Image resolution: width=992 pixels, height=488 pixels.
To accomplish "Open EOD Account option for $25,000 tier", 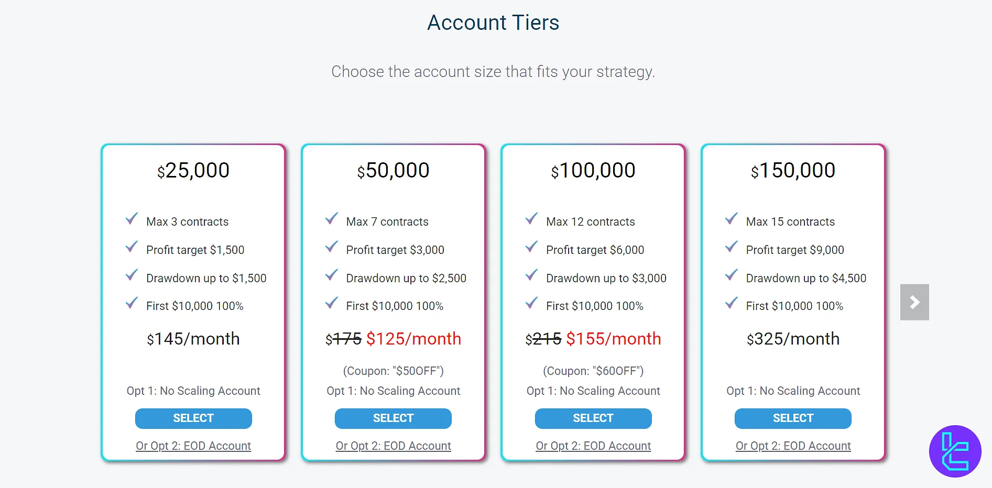I will click(193, 446).
